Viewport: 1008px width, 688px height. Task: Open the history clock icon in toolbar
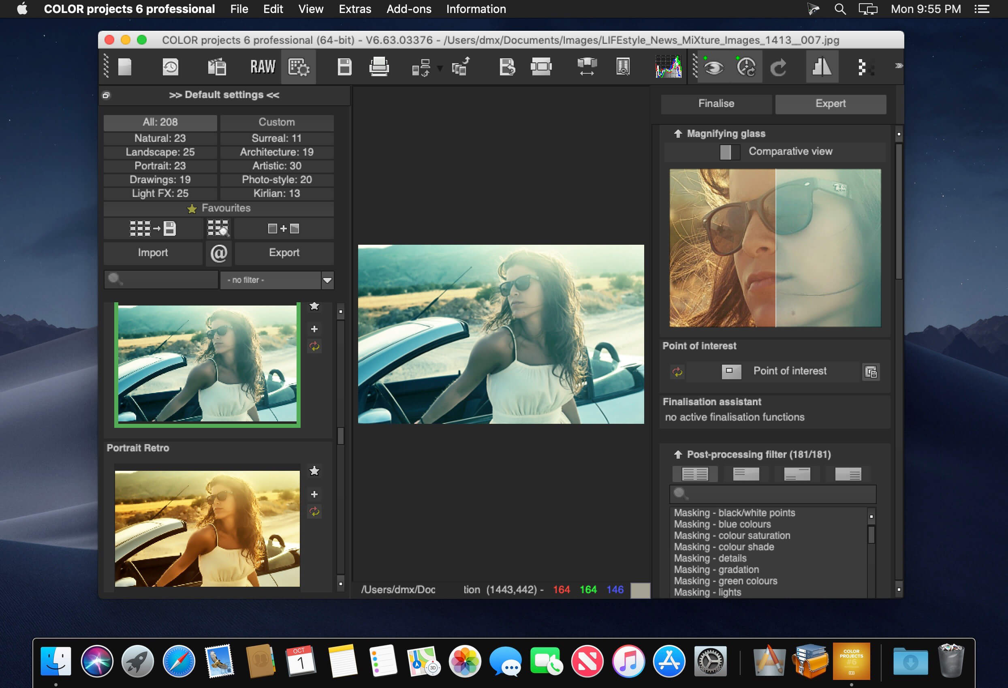pos(171,67)
